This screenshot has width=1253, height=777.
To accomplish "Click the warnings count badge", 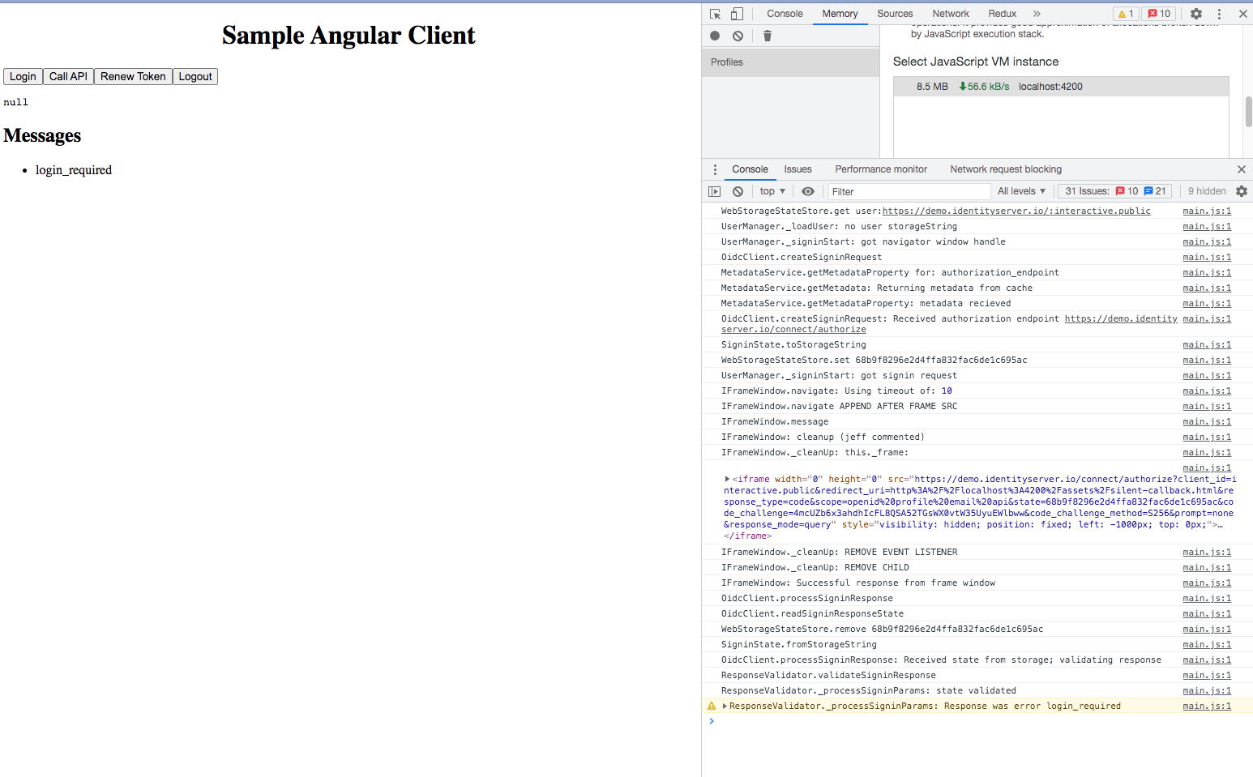I will (x=1126, y=14).
